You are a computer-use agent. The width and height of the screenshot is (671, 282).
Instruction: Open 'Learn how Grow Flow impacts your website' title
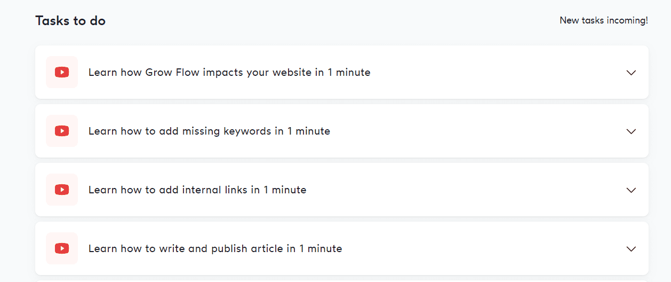(229, 72)
